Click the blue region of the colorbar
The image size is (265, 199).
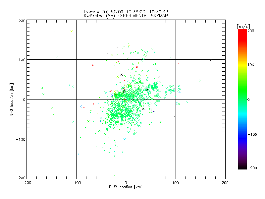click(242, 137)
